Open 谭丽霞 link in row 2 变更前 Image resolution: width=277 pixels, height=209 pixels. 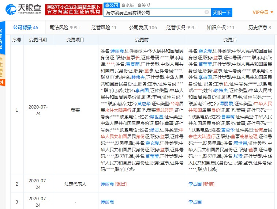point(107,184)
